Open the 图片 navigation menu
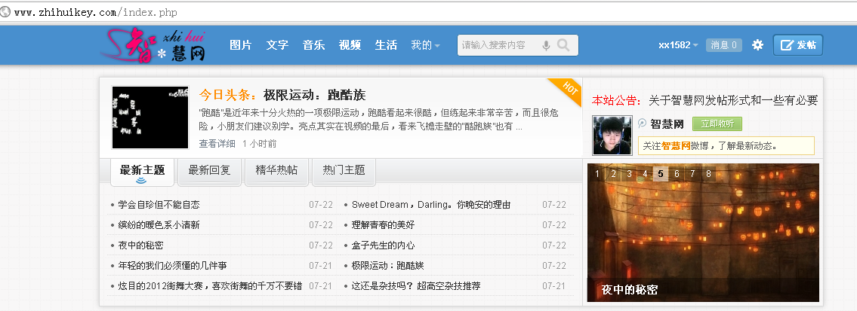Viewport: 857px width, 311px height. [241, 45]
